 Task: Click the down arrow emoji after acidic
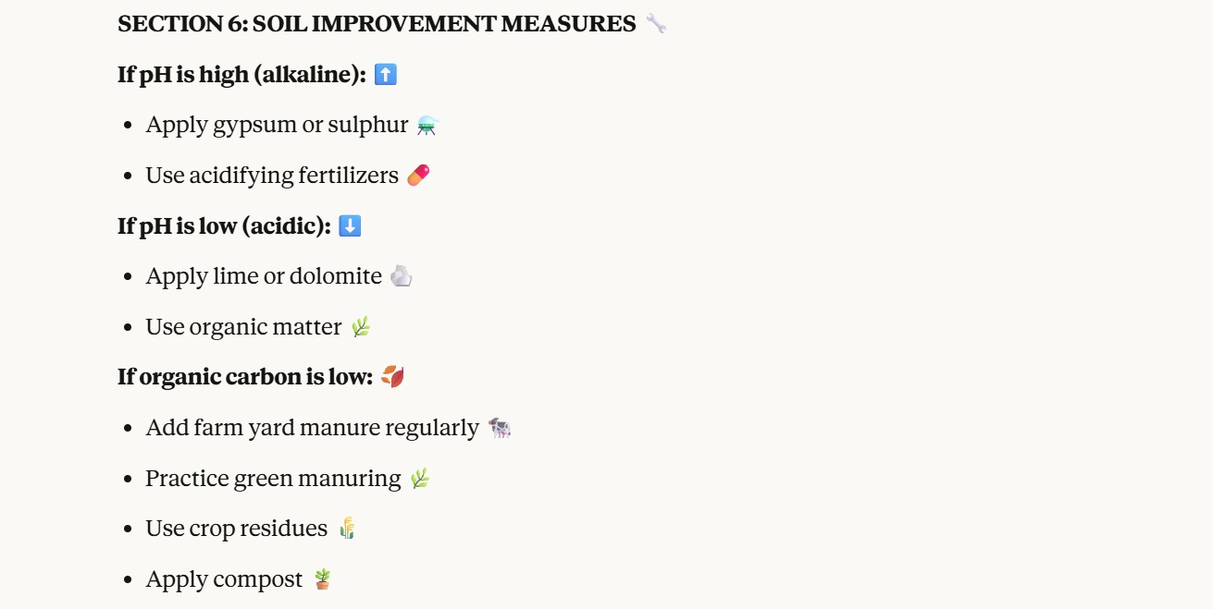pos(350,225)
